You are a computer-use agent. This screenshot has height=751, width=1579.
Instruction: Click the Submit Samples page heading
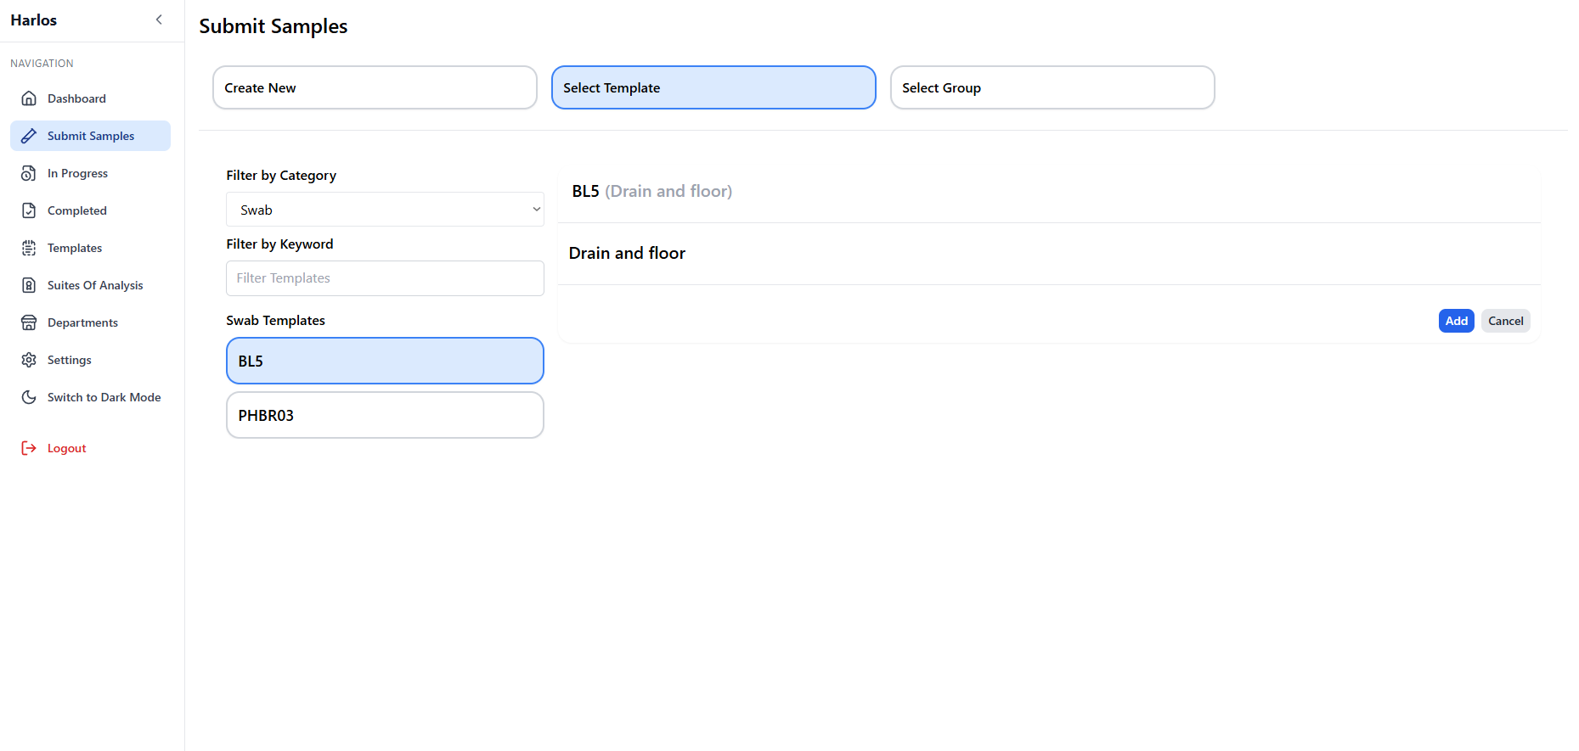coord(274,26)
